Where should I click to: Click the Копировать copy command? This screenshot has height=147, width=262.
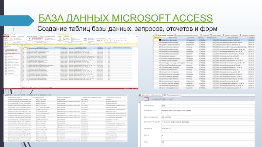point(18,40)
